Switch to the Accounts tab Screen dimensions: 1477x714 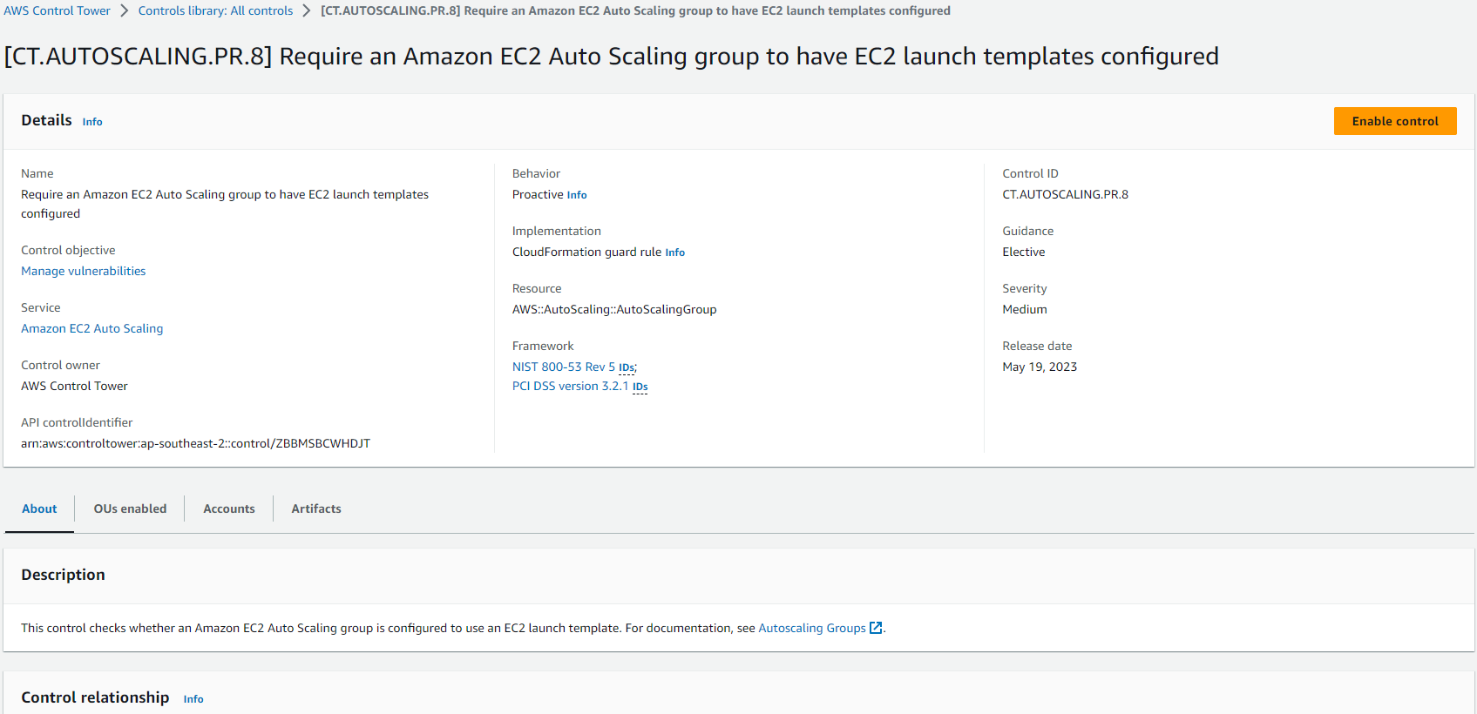point(229,509)
